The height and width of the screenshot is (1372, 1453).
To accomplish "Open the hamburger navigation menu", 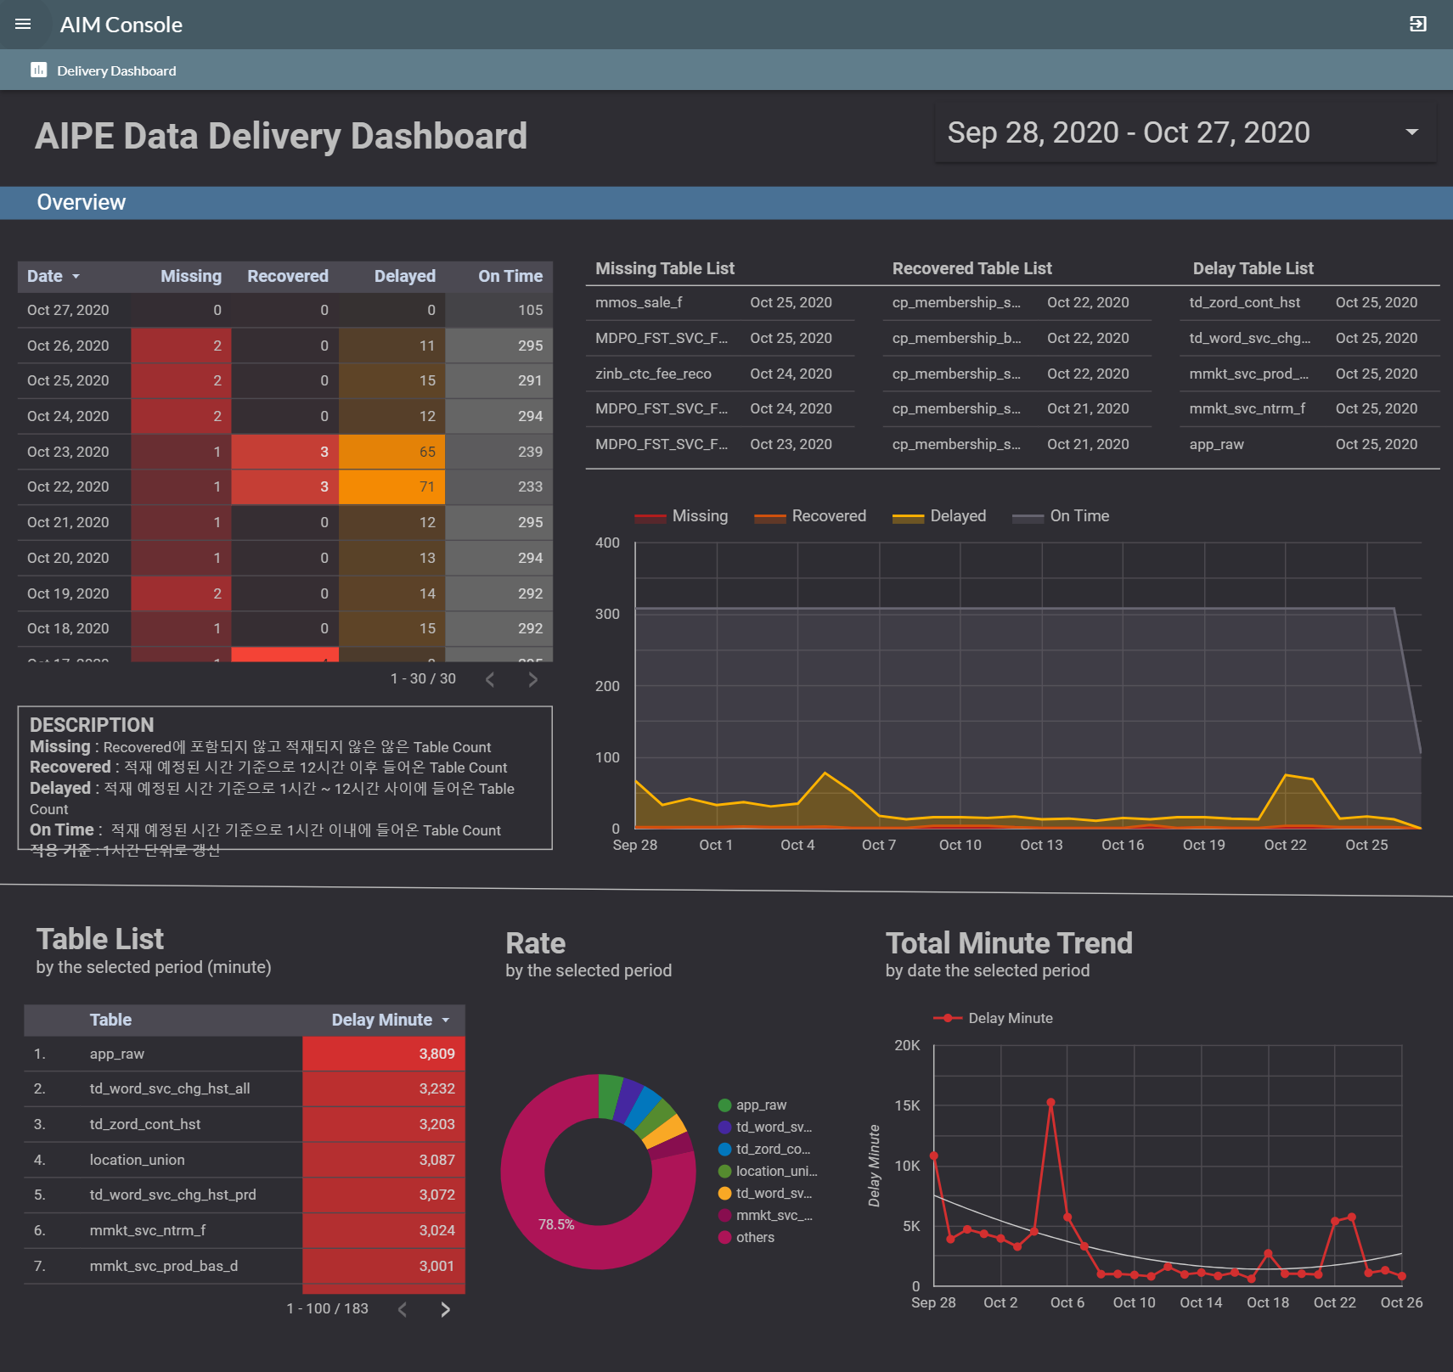I will (23, 24).
